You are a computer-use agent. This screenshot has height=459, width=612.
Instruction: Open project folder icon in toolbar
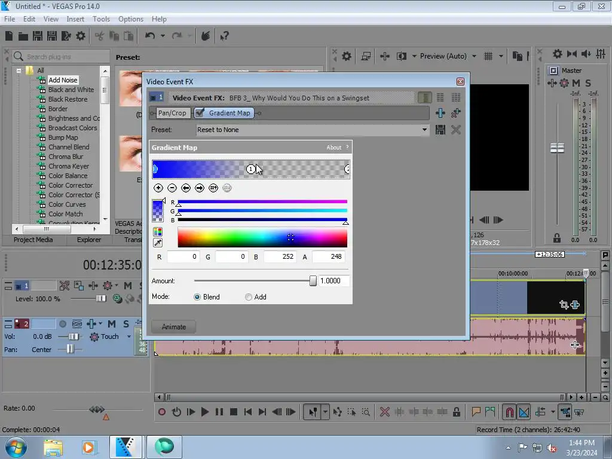(x=23, y=36)
